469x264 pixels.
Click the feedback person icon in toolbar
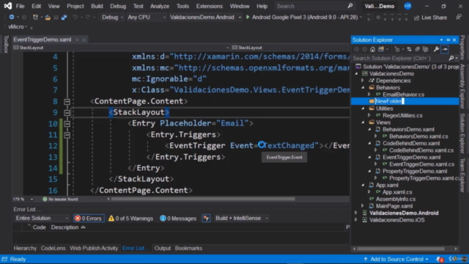tap(459, 18)
